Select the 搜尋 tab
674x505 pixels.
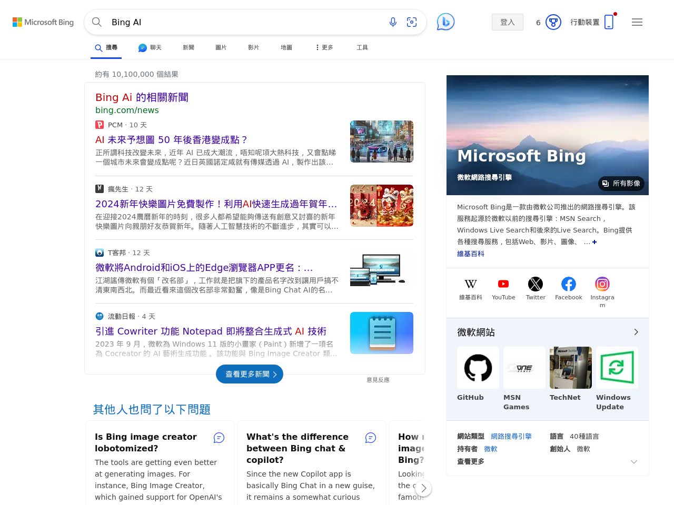coord(106,47)
